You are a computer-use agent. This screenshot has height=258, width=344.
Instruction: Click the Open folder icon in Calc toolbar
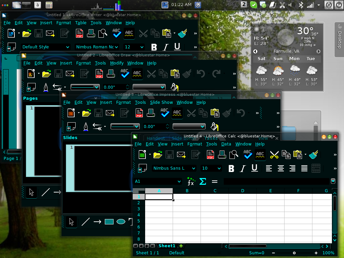point(158,155)
